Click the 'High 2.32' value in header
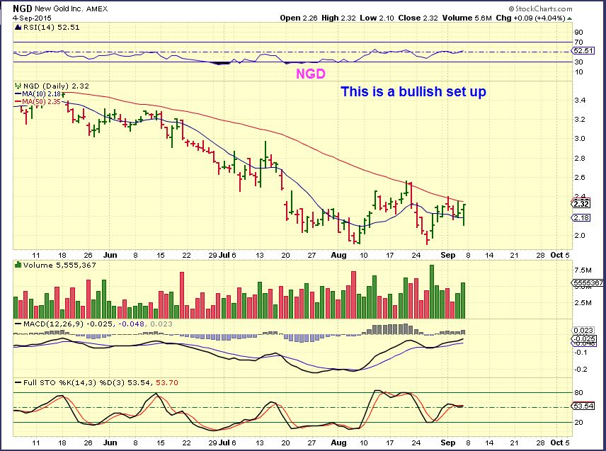Image resolution: width=606 pixels, height=451 pixels. (x=338, y=18)
